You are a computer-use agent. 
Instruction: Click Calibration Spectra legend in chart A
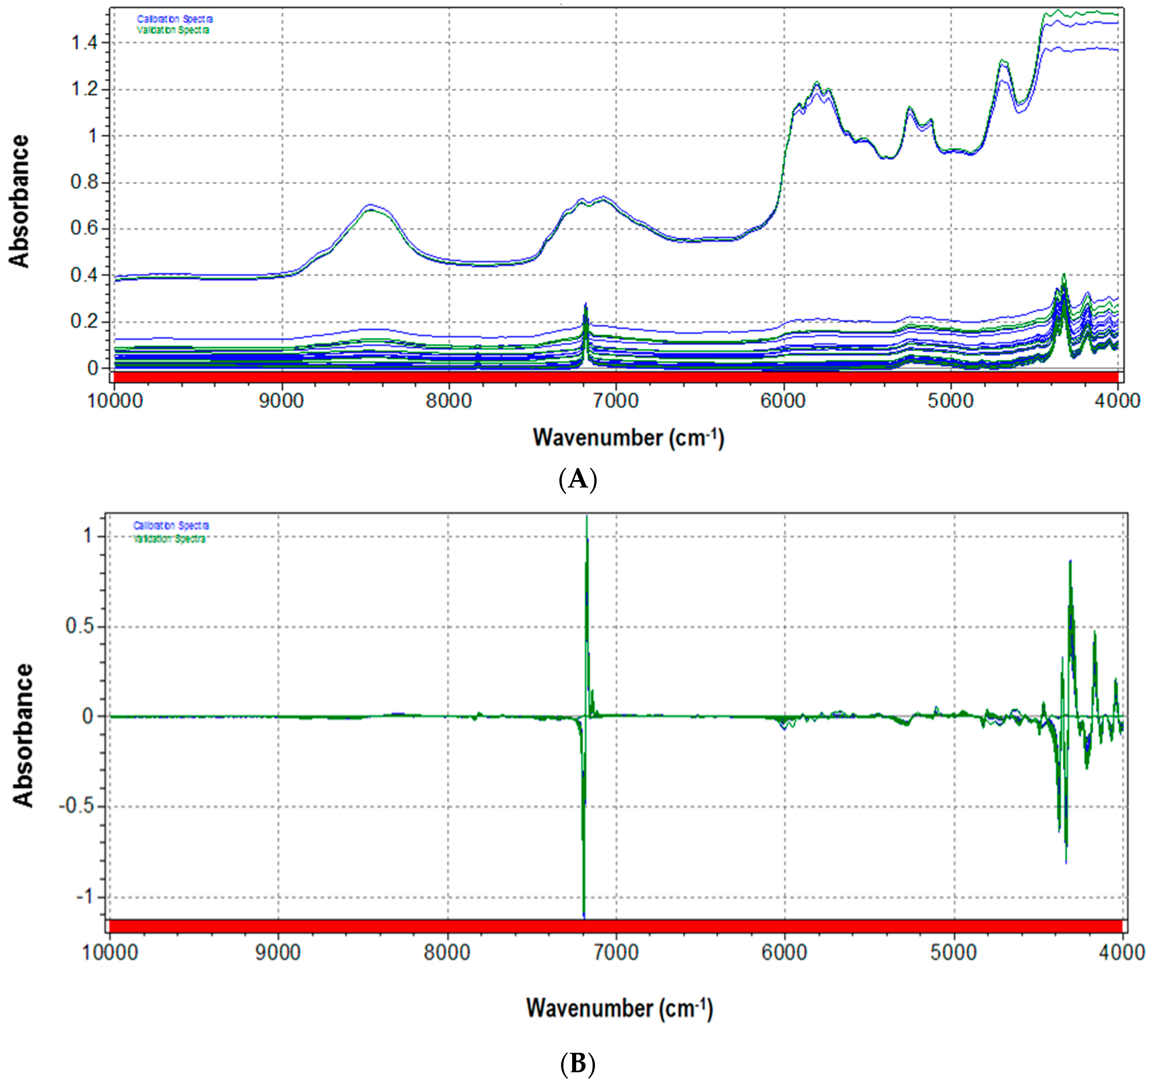175,19
